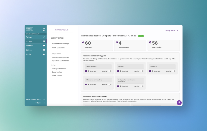207x131 pixels.
Task: Click the Ratings trend chart icon
Action: [x=44, y=37]
